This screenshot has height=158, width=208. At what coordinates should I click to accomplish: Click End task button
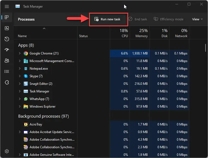pyautogui.click(x=138, y=19)
